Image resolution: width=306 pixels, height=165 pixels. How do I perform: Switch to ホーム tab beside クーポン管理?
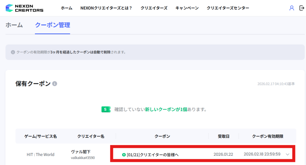(x=14, y=25)
